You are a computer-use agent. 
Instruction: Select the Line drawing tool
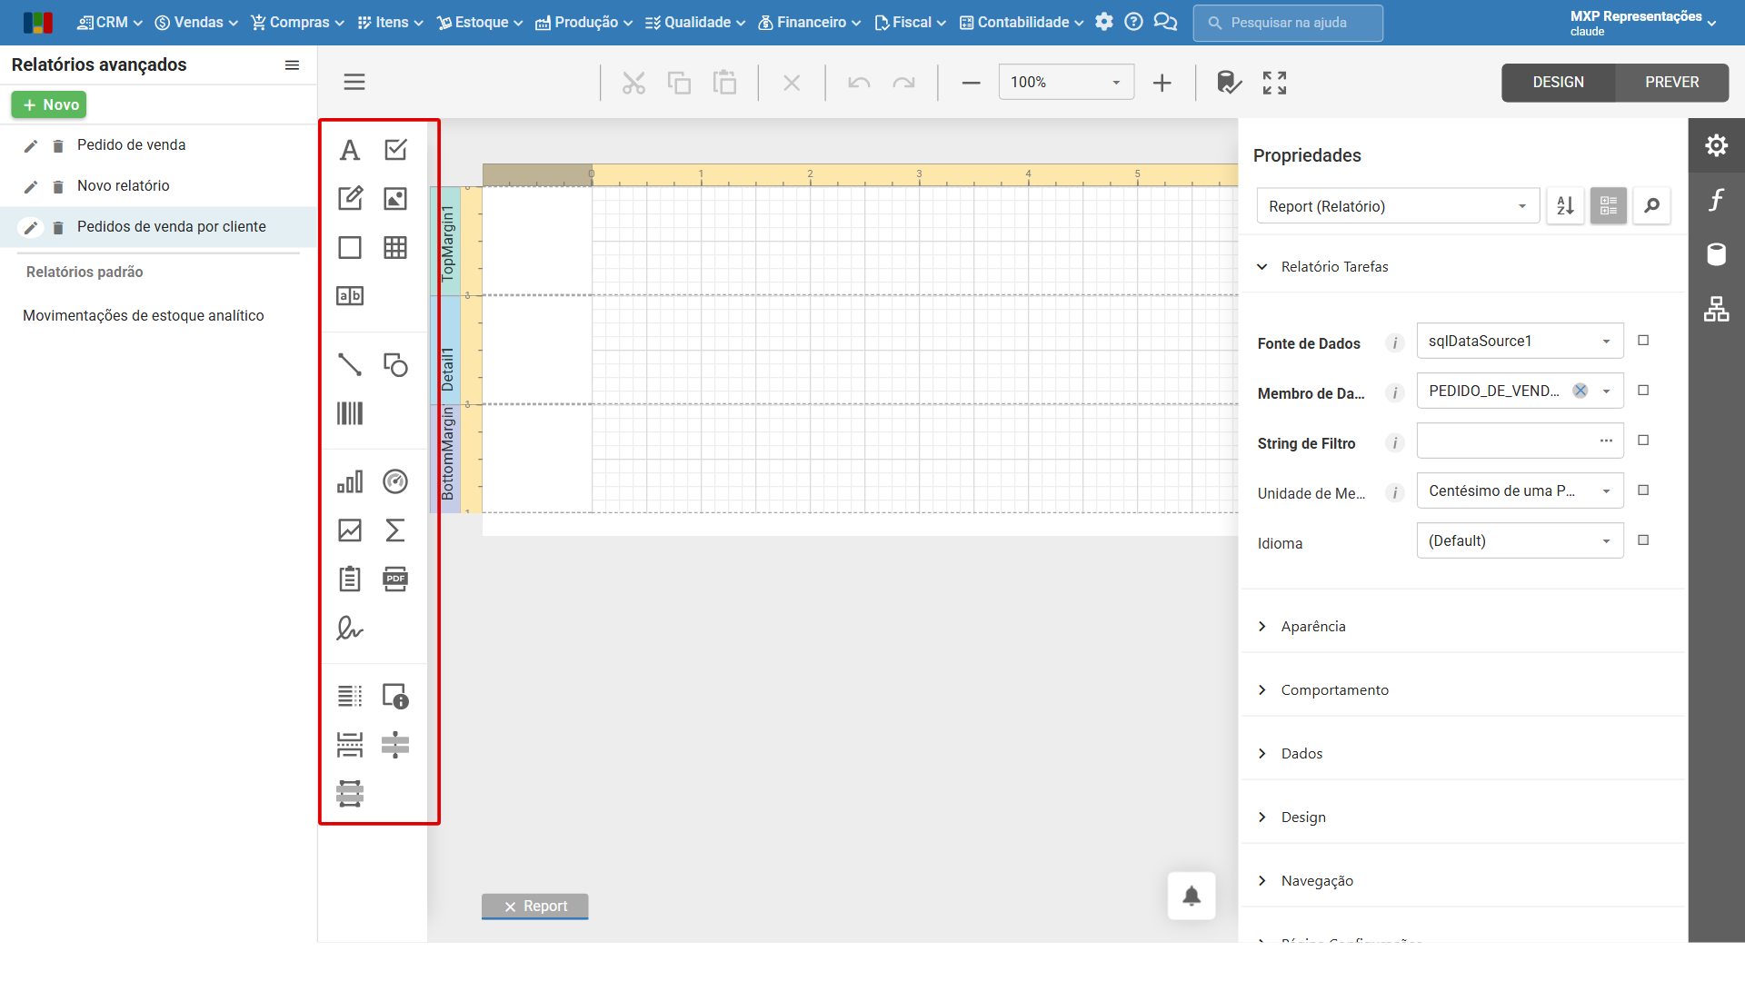point(350,364)
